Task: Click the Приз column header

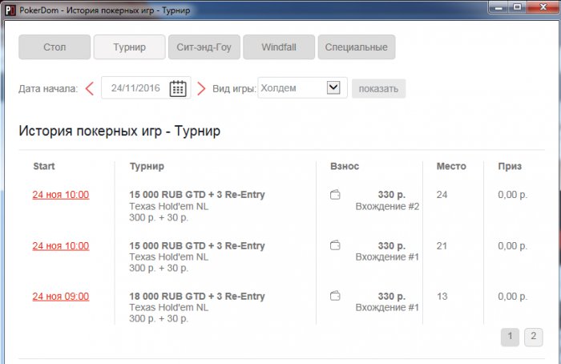Action: tap(510, 166)
